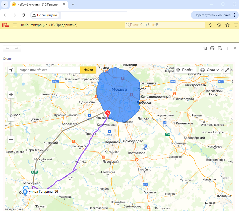Reload the browser page
This screenshot has width=239, height=211.
point(23,15)
